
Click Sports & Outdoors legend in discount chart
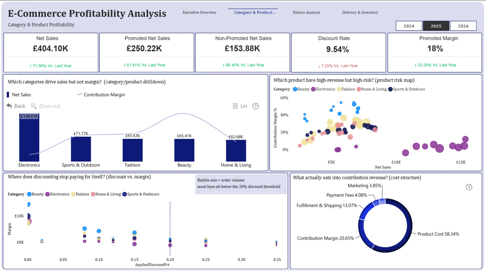coord(141,194)
